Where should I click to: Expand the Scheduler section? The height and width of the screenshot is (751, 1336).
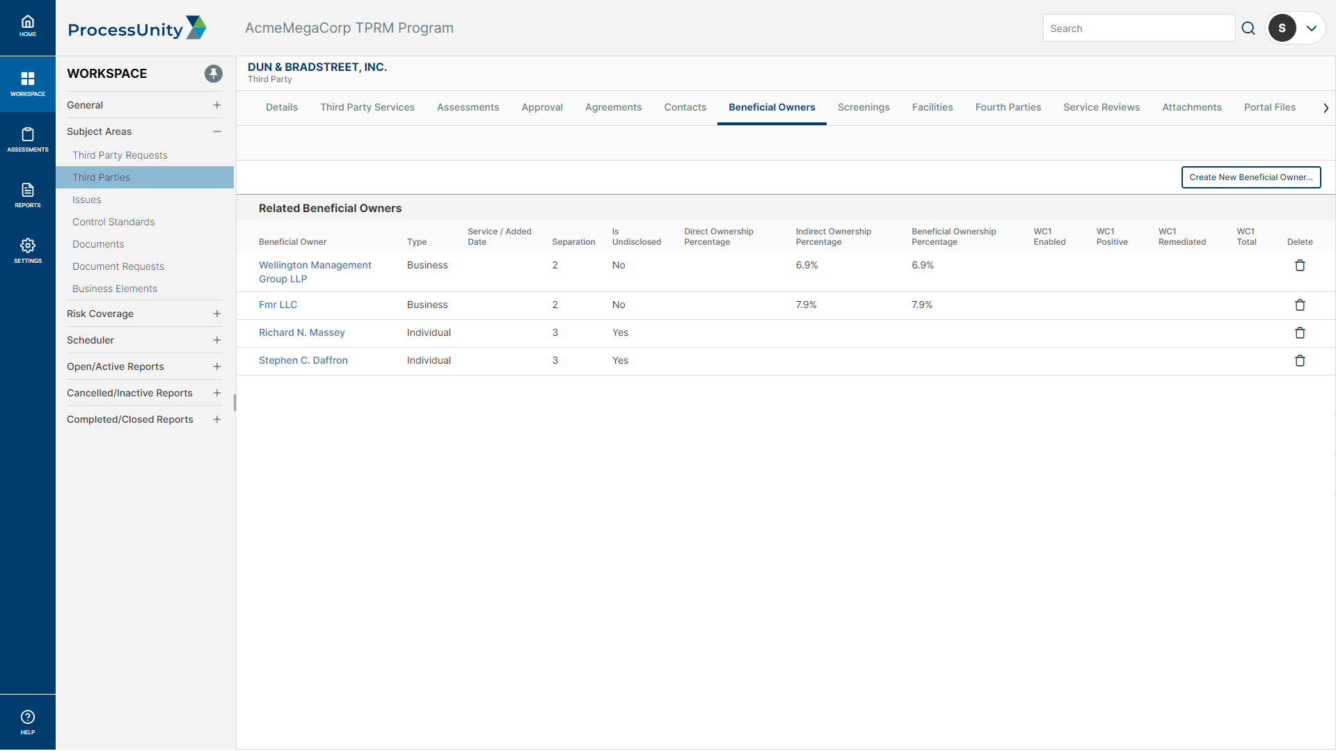pyautogui.click(x=218, y=339)
